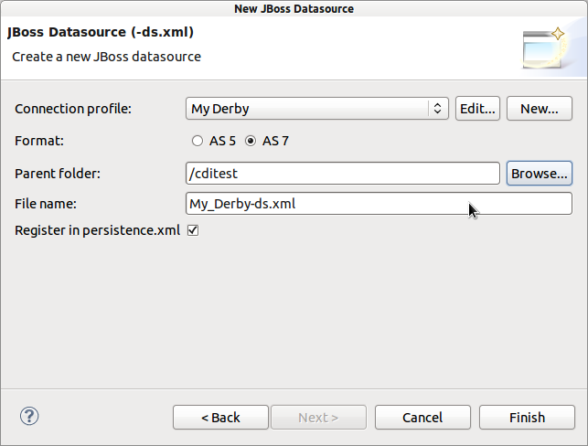Cancel the New JBoss Datasource wizard
Image resolution: width=588 pixels, height=446 pixels.
[422, 417]
